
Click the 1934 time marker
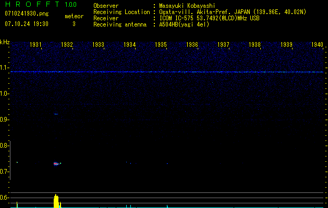coord(130,44)
